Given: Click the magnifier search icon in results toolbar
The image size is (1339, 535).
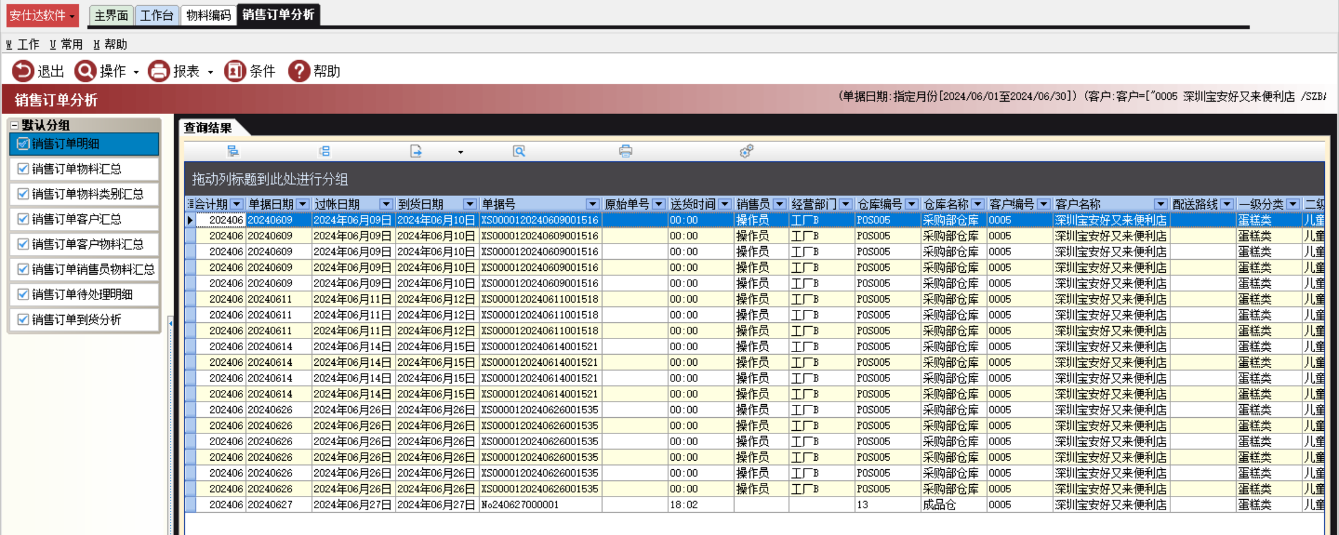Looking at the screenshot, I should tap(519, 151).
